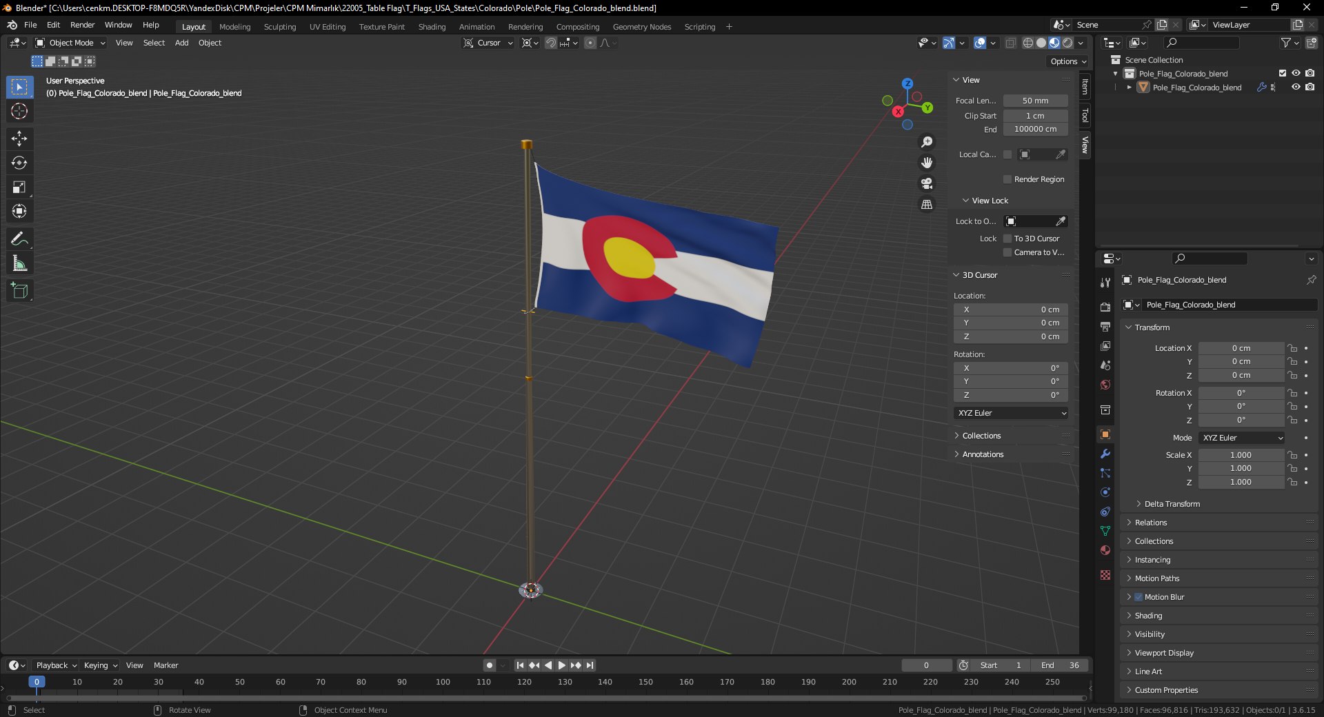Open the Window menu
This screenshot has width=1324, height=717.
(118, 25)
